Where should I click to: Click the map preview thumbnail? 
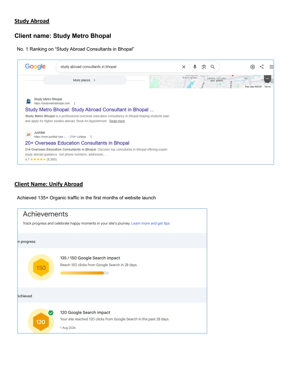(x=211, y=82)
